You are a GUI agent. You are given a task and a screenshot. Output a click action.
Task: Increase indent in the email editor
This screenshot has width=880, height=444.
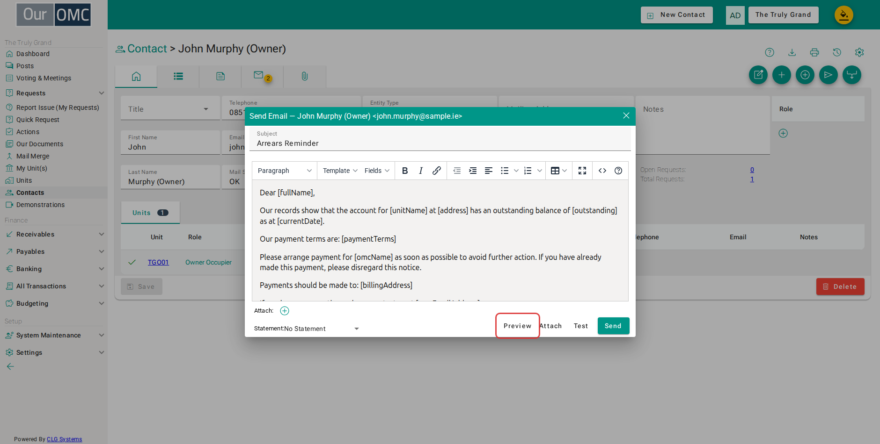[473, 171]
